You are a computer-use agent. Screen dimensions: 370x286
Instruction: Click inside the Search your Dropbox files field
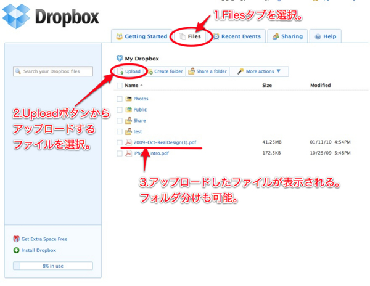pyautogui.click(x=53, y=71)
